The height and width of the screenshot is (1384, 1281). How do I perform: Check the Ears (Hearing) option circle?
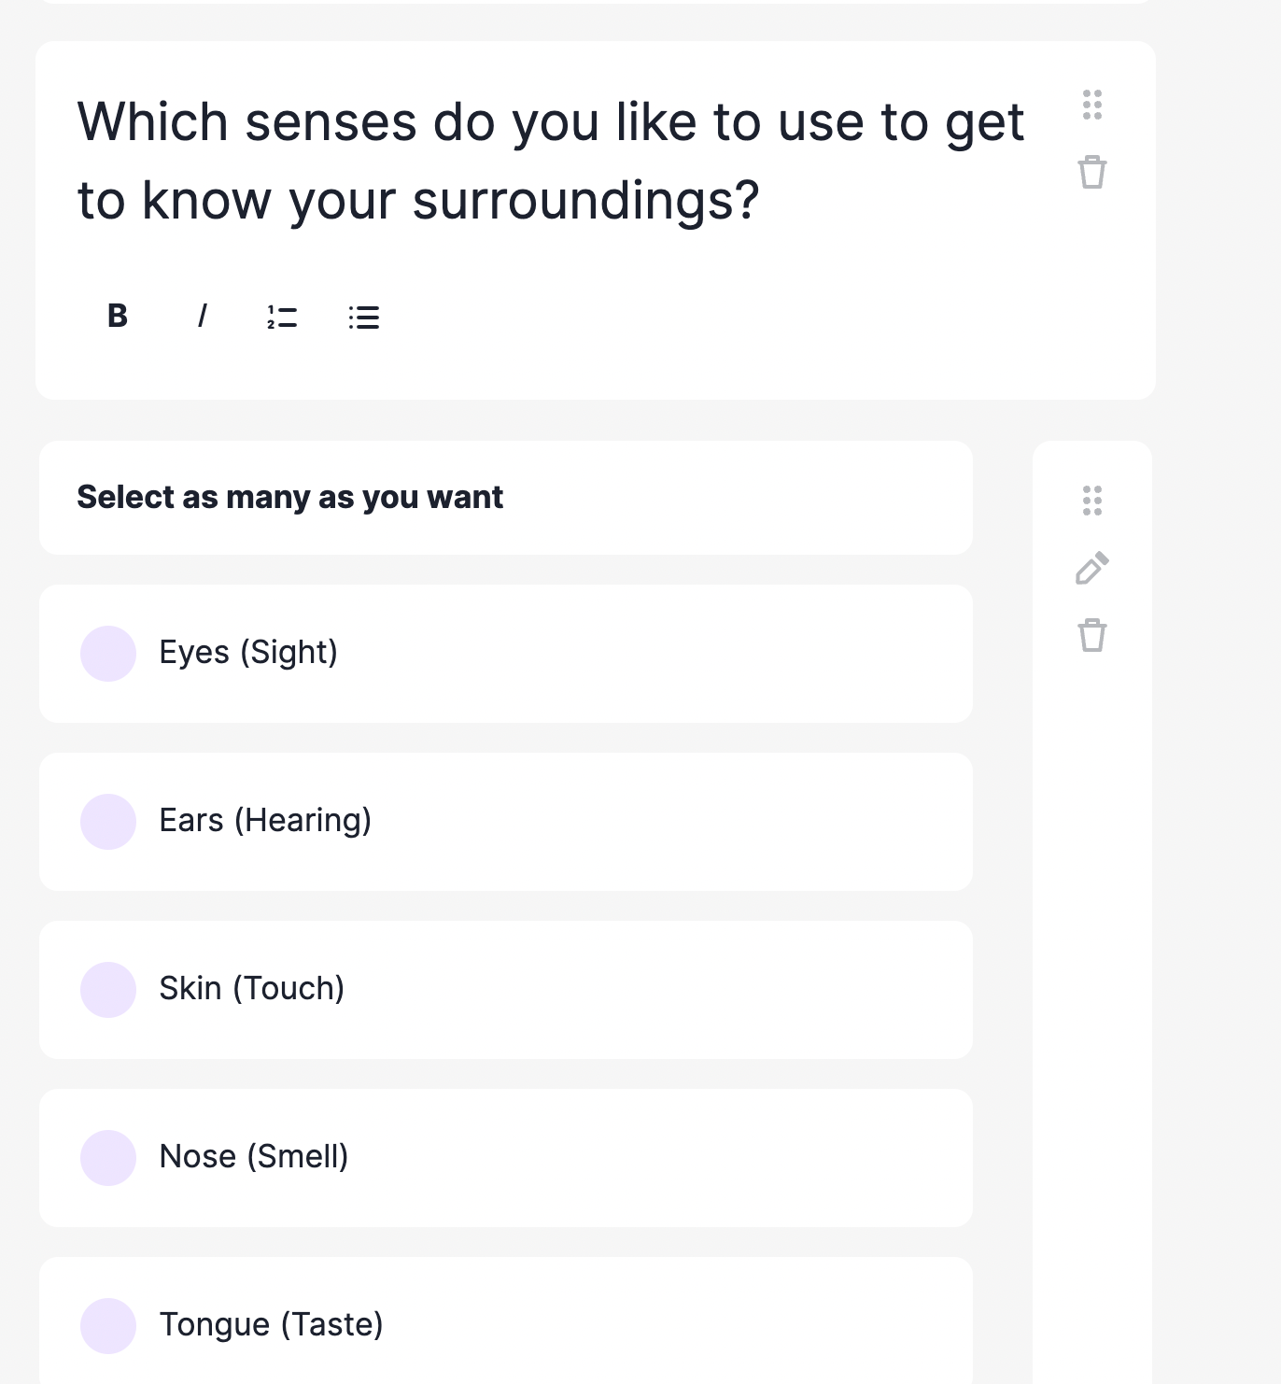click(108, 822)
